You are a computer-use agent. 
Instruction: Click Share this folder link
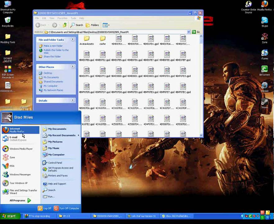point(52,57)
